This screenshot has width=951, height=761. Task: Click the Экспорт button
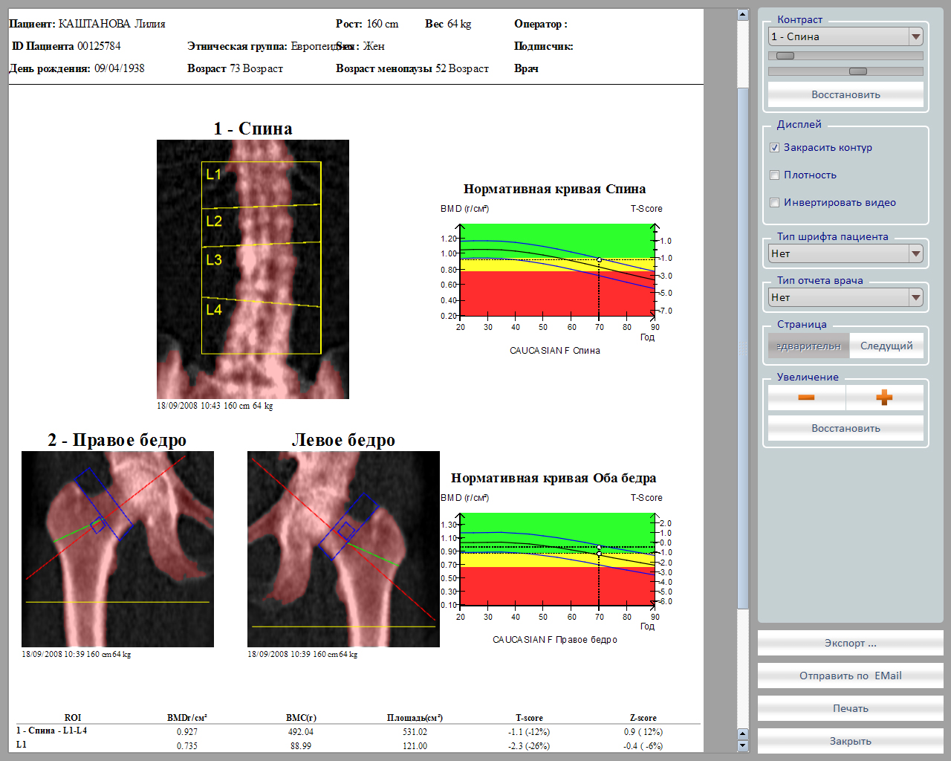tap(850, 643)
